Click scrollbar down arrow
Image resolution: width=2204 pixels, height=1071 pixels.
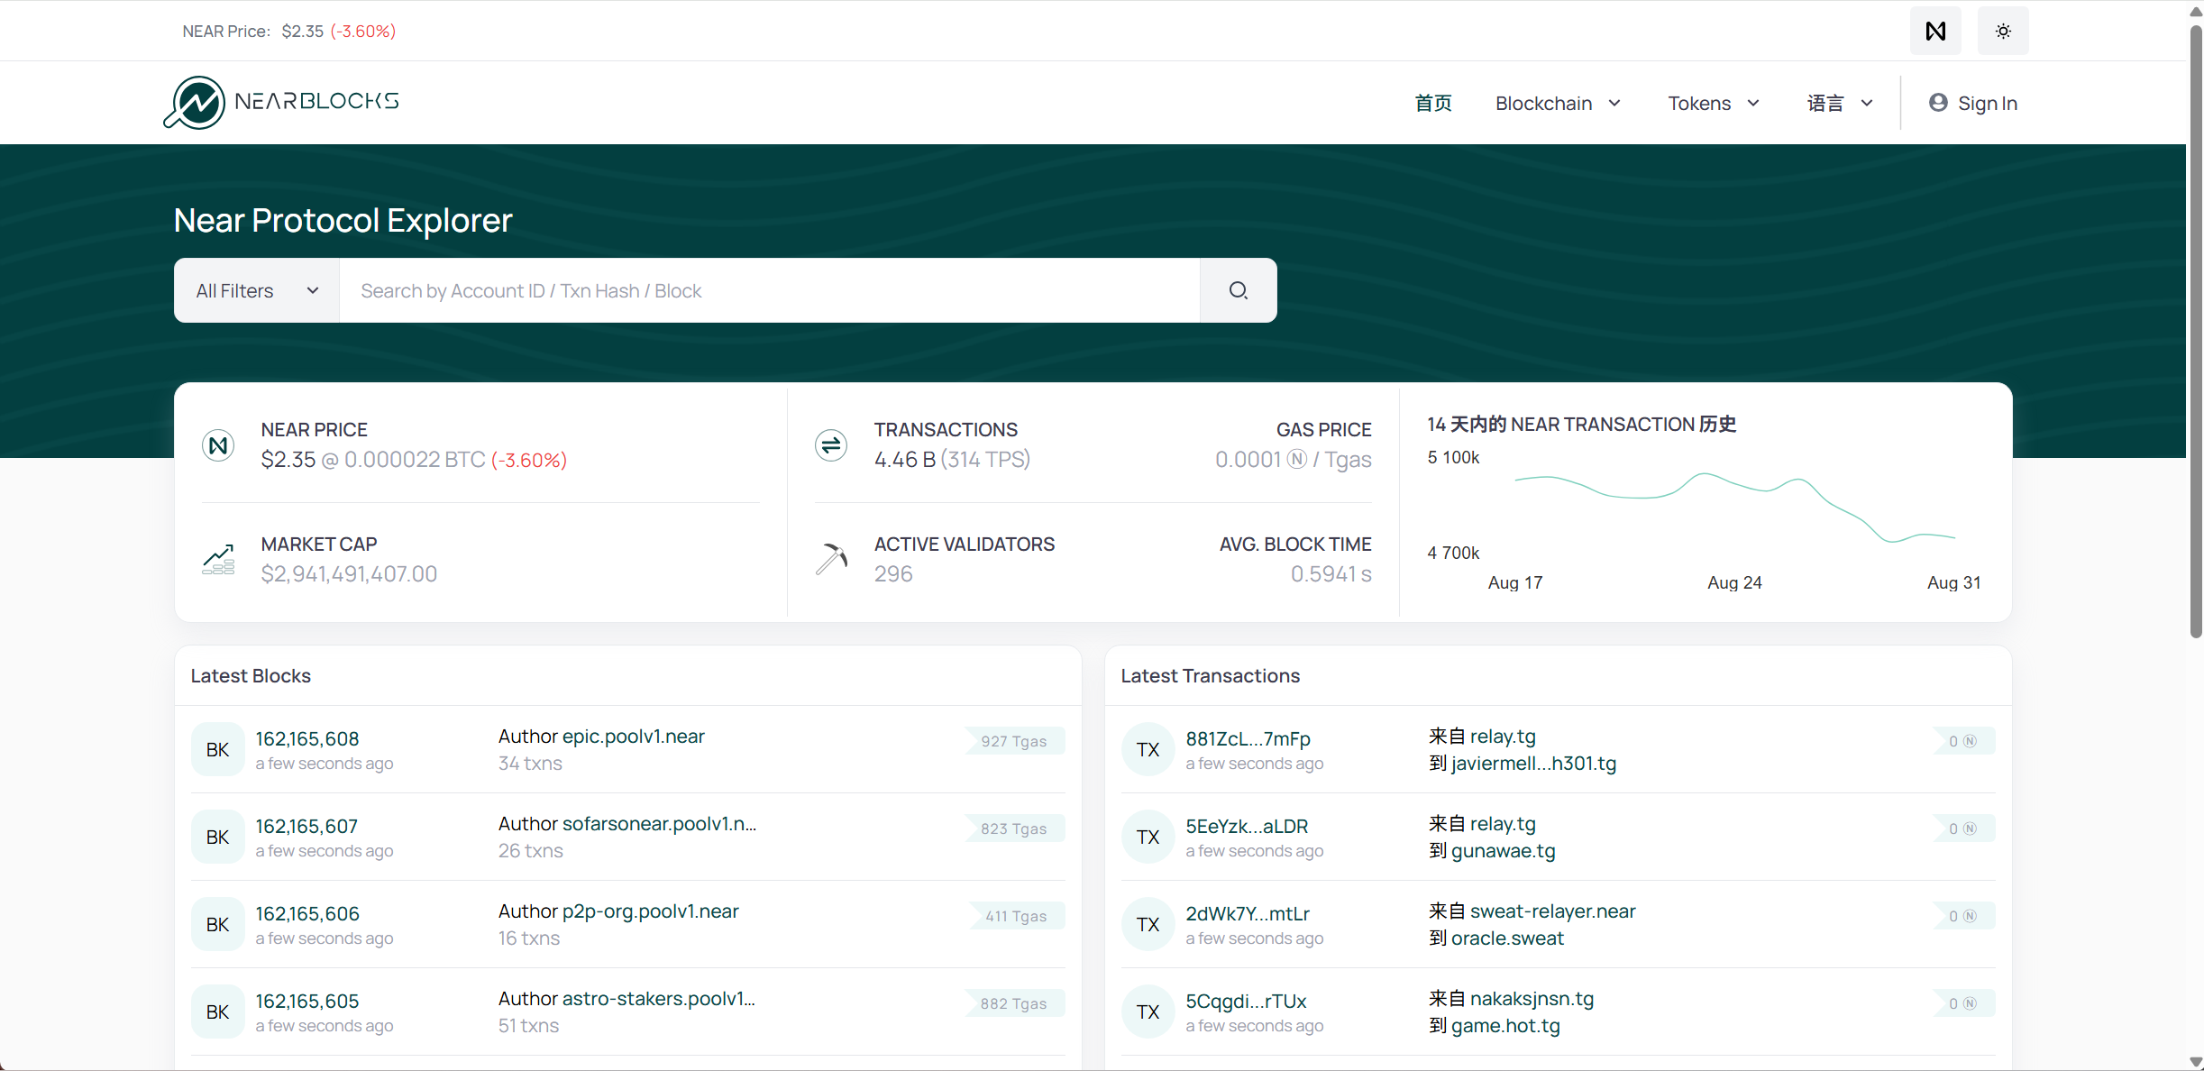(x=2196, y=1062)
